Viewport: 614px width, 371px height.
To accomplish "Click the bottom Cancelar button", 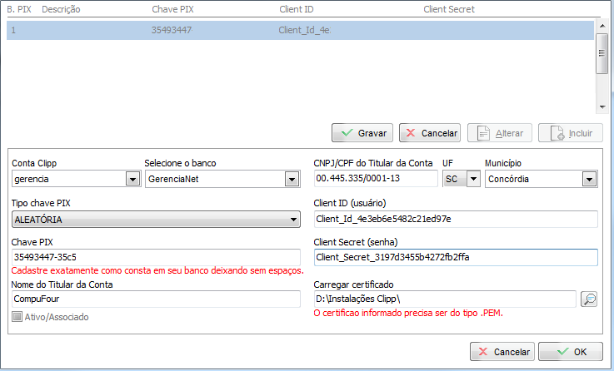I will coord(502,352).
